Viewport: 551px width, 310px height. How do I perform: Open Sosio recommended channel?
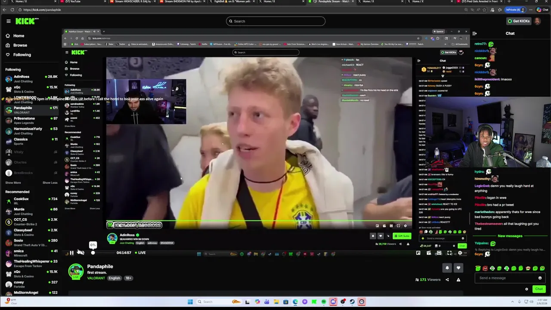click(x=30, y=242)
